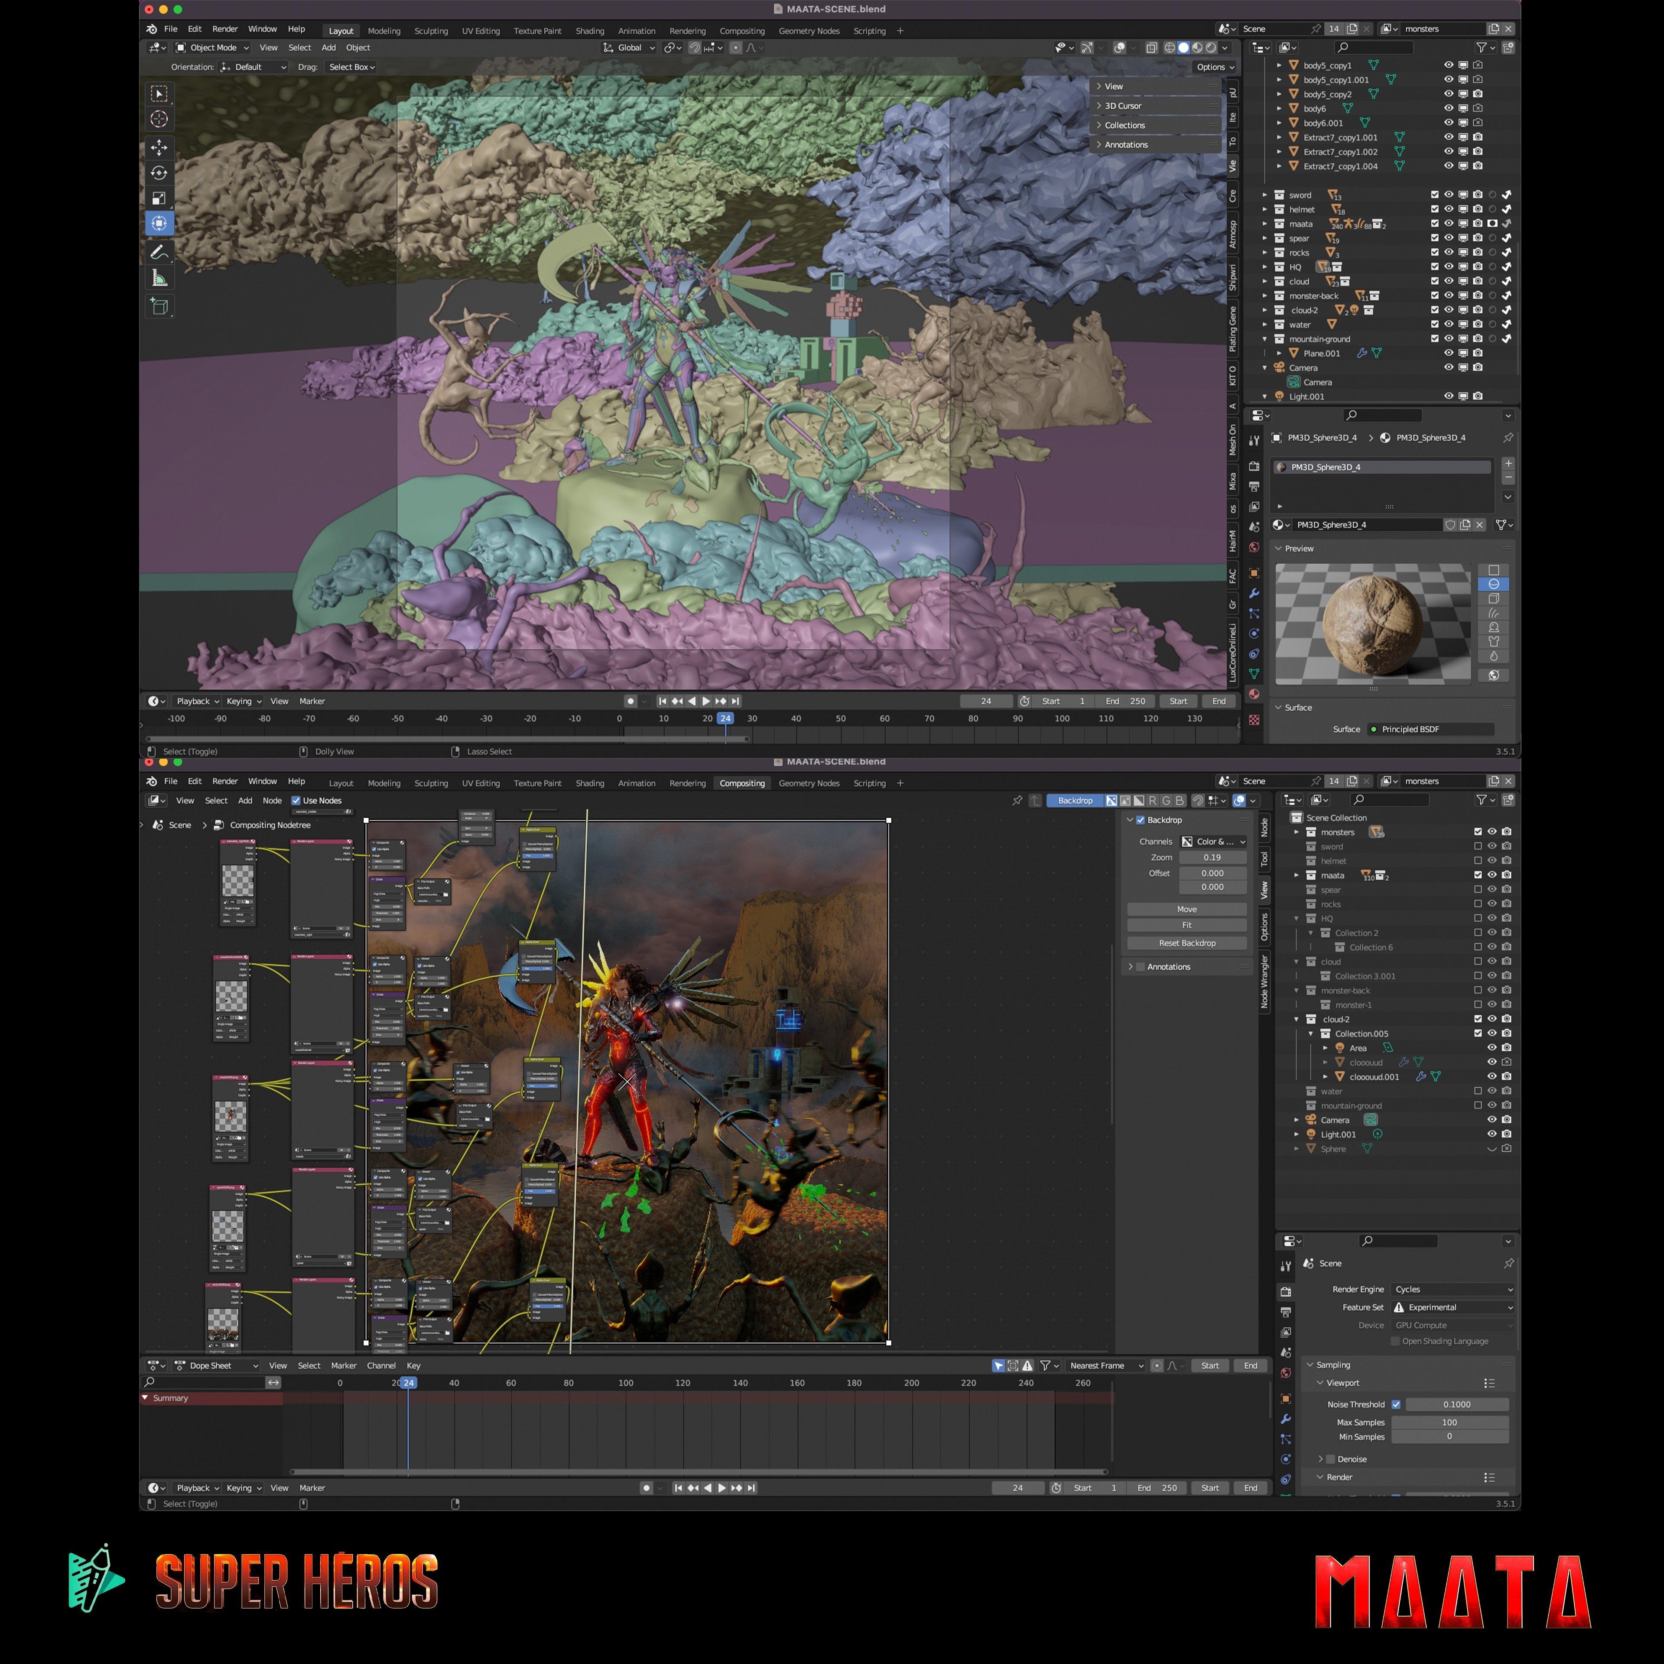Switch viewport to Rendered shading
This screenshot has height=1664, width=1664.
(1211, 48)
